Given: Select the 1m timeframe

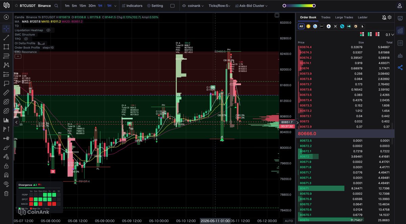Looking at the screenshot, I should 67,6.
